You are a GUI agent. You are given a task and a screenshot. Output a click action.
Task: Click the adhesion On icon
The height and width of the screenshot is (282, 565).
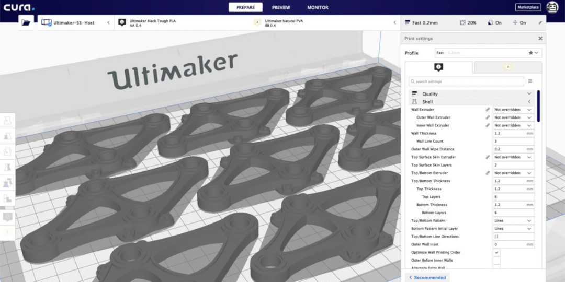point(515,22)
